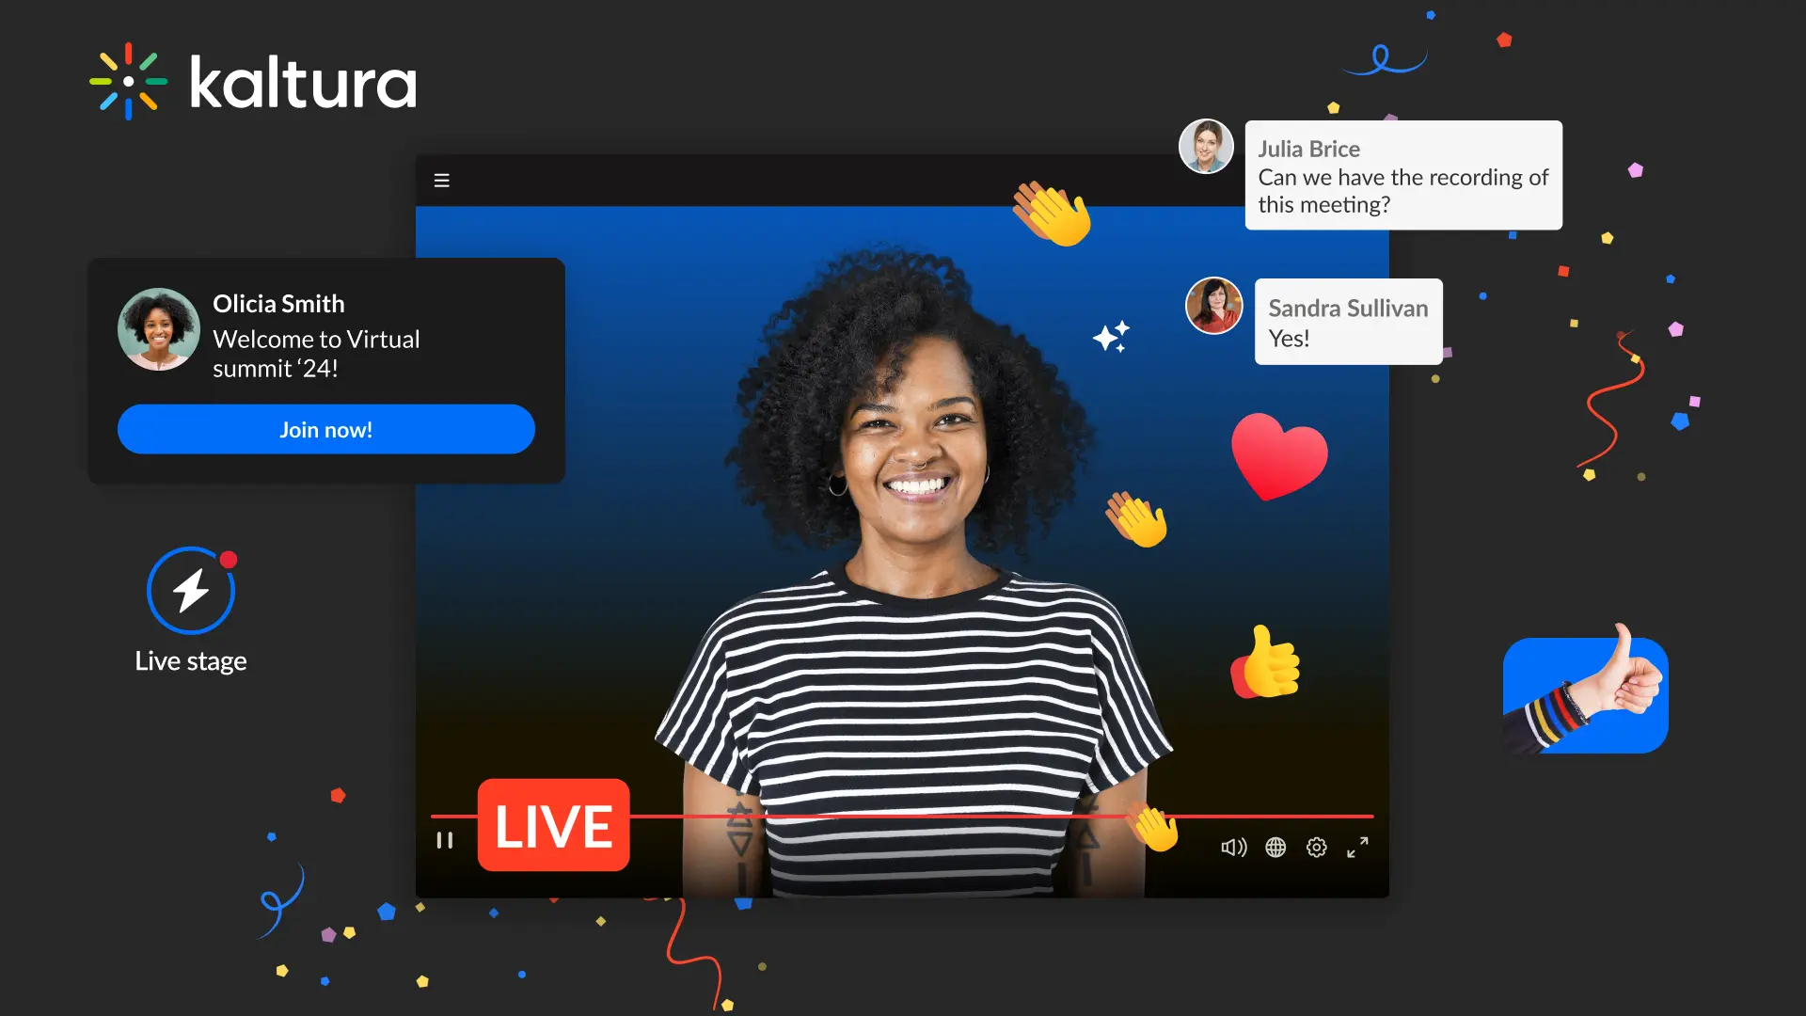This screenshot has height=1016, width=1806.
Task: Click the red LIVE badge
Action: click(553, 825)
